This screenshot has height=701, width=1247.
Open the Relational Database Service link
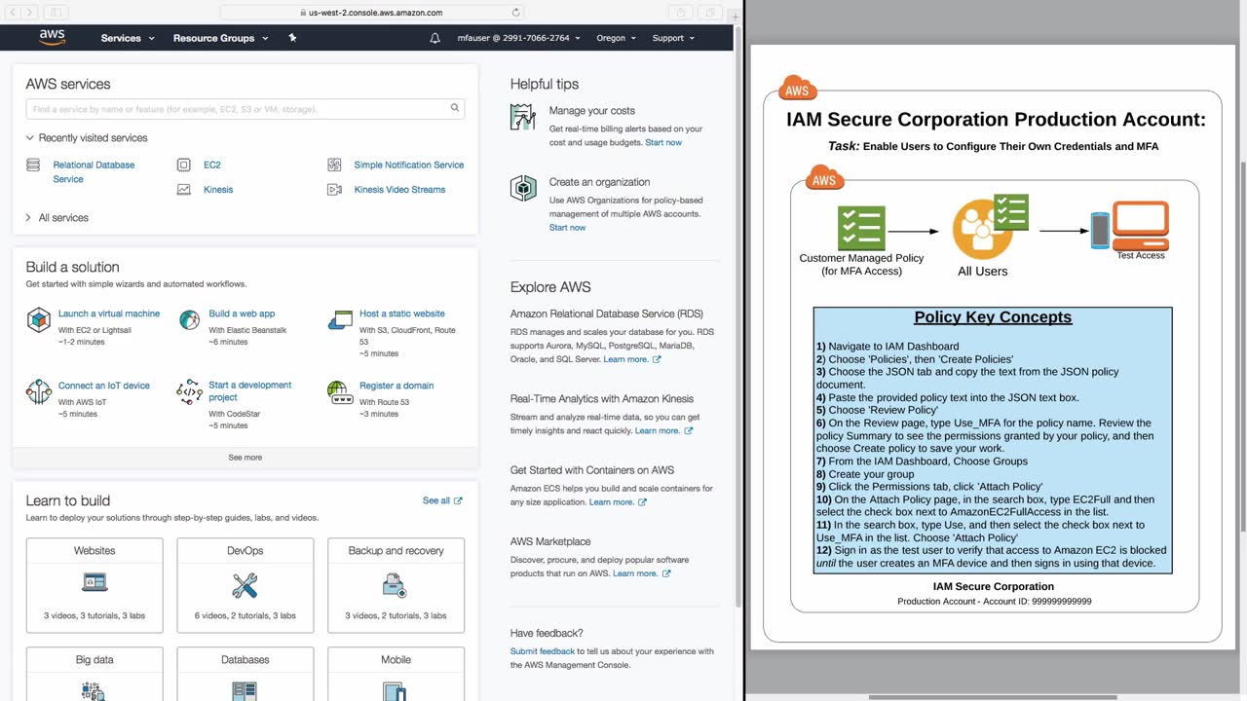click(94, 172)
